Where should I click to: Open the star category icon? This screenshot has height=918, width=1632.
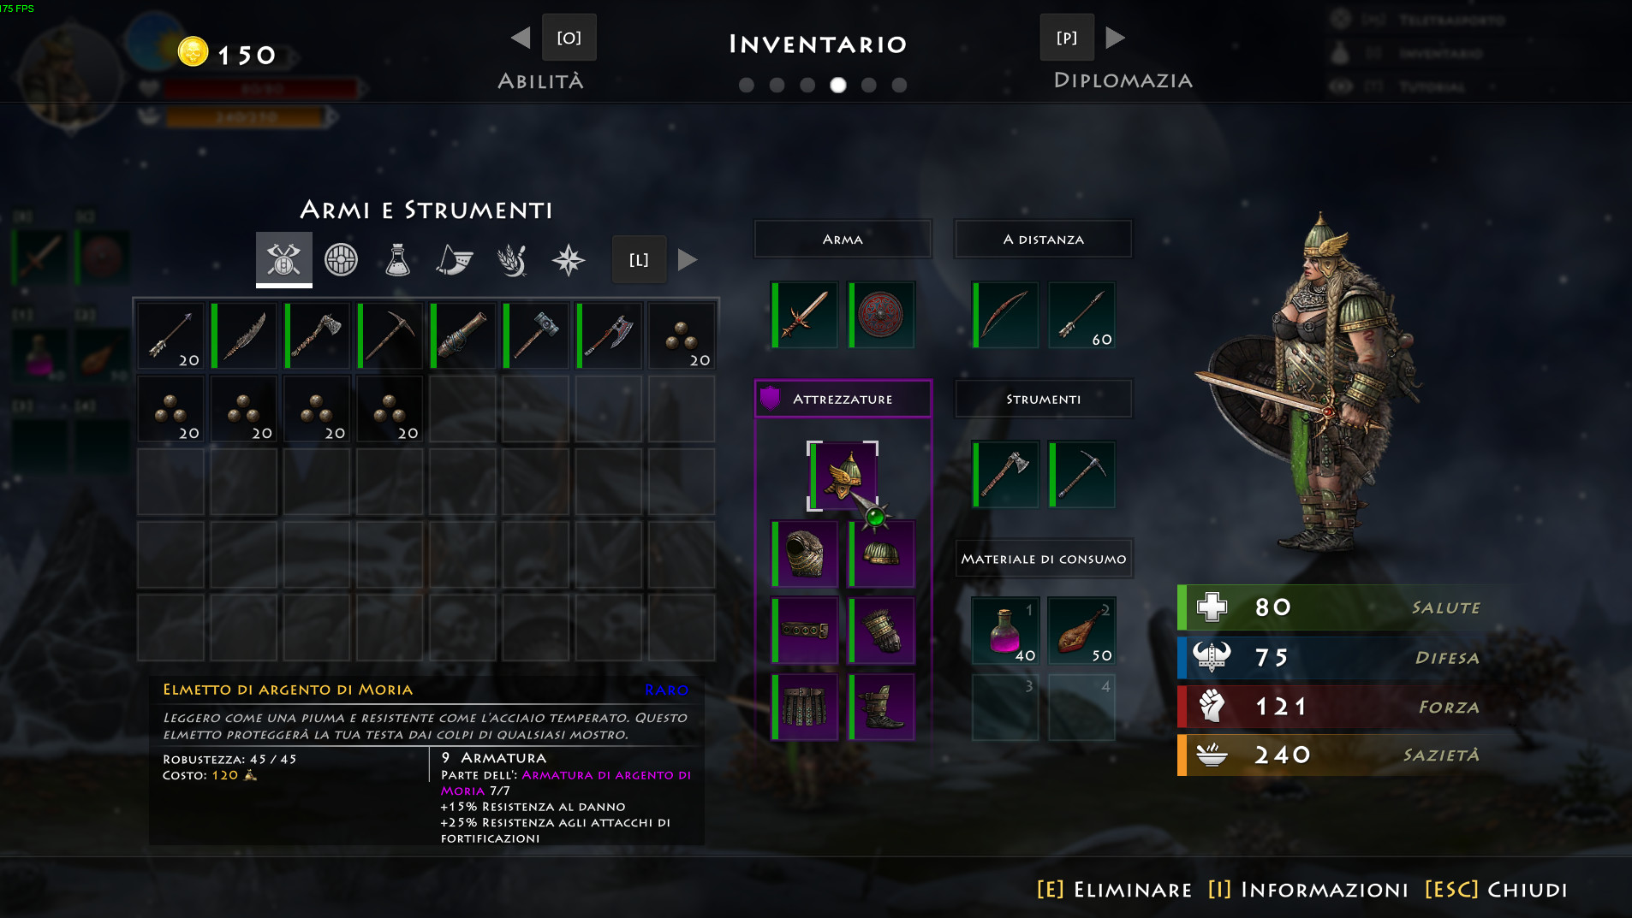pos(569,259)
